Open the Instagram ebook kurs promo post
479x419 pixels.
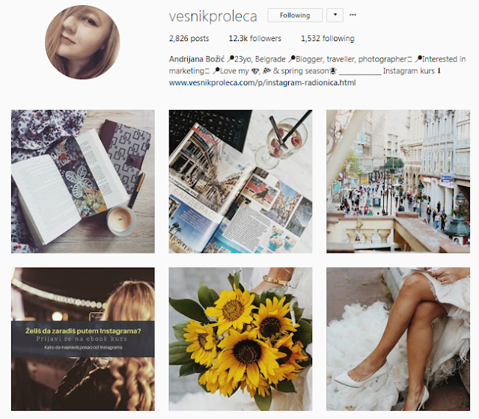click(x=83, y=339)
